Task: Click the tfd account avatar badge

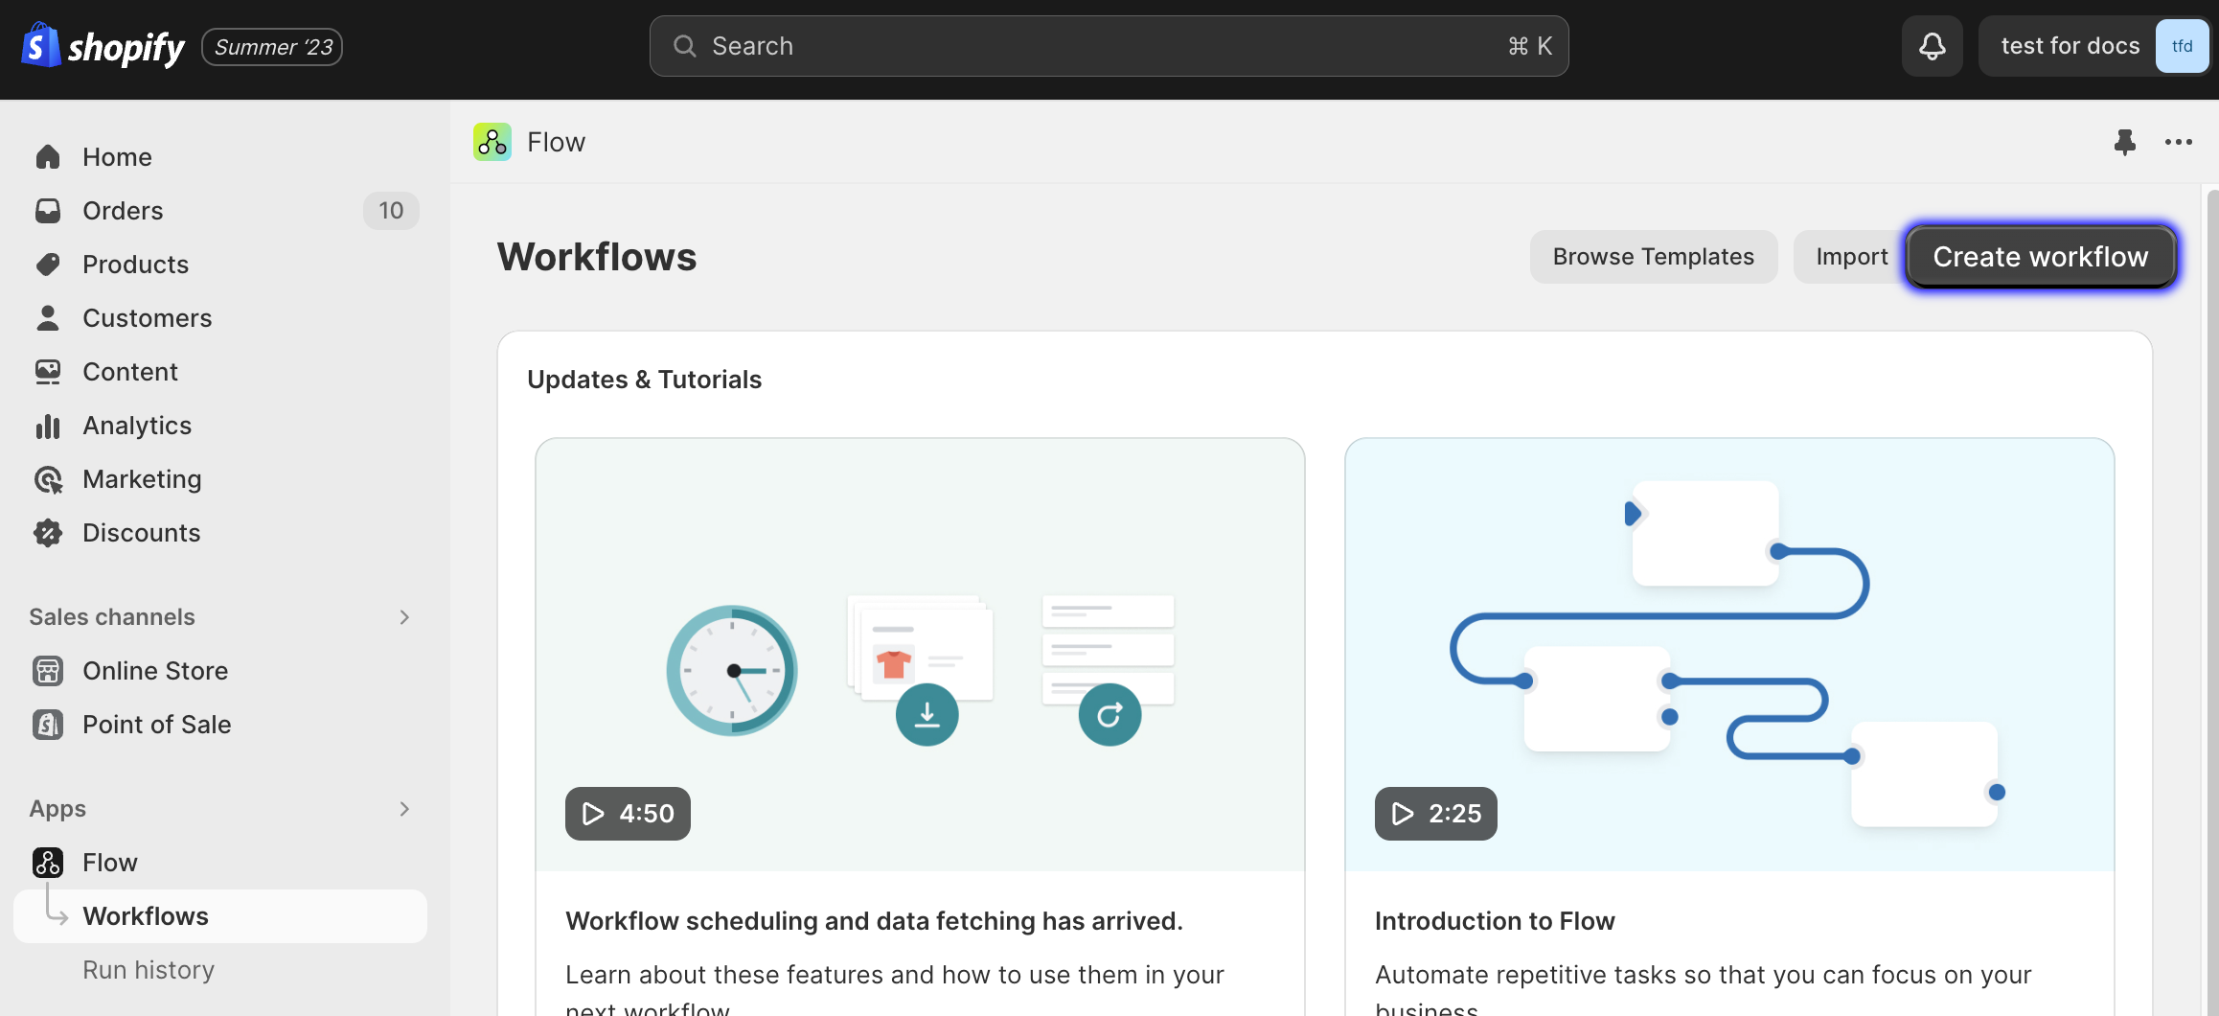Action: [x=2182, y=45]
